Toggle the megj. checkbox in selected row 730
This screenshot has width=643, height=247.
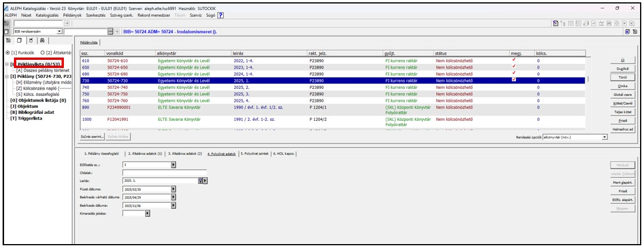coord(514,80)
